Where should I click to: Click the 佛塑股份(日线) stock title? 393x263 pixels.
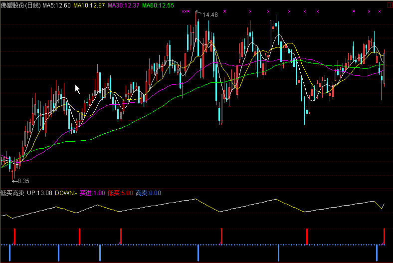[20, 5]
